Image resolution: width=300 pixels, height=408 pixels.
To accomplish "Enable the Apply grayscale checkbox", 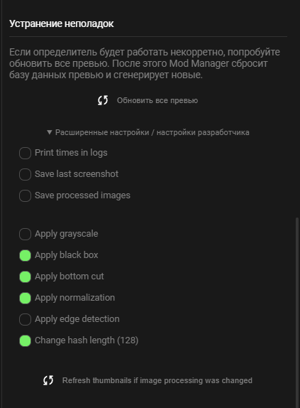I will 25,234.
